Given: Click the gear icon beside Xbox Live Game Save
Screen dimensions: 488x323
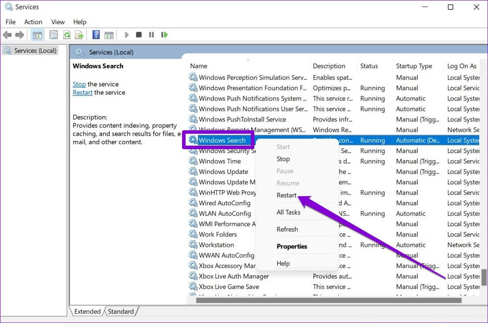Looking at the screenshot, I should click(193, 286).
